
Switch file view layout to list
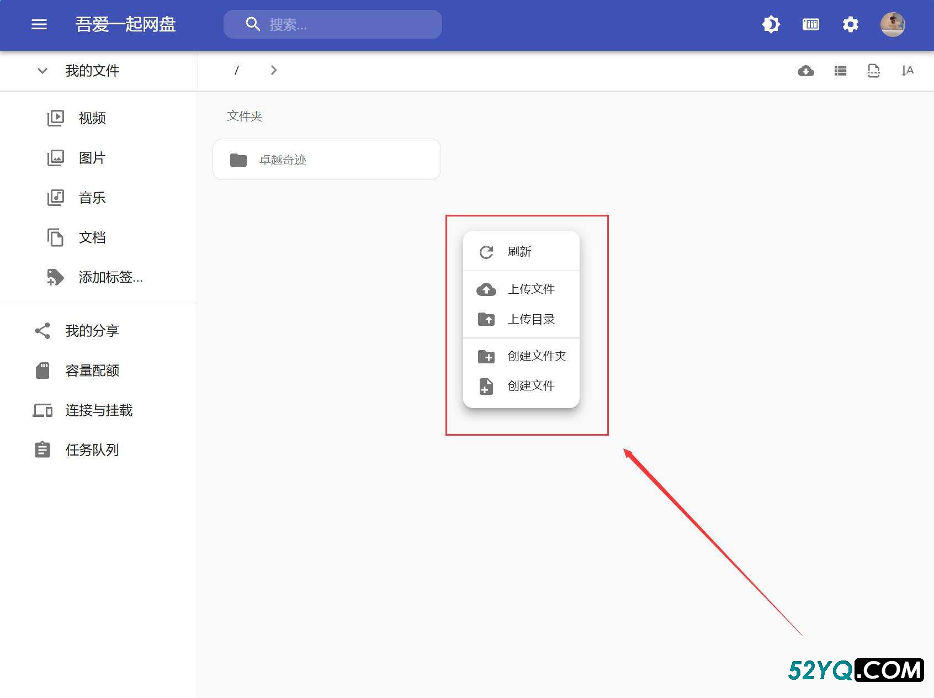pos(840,71)
